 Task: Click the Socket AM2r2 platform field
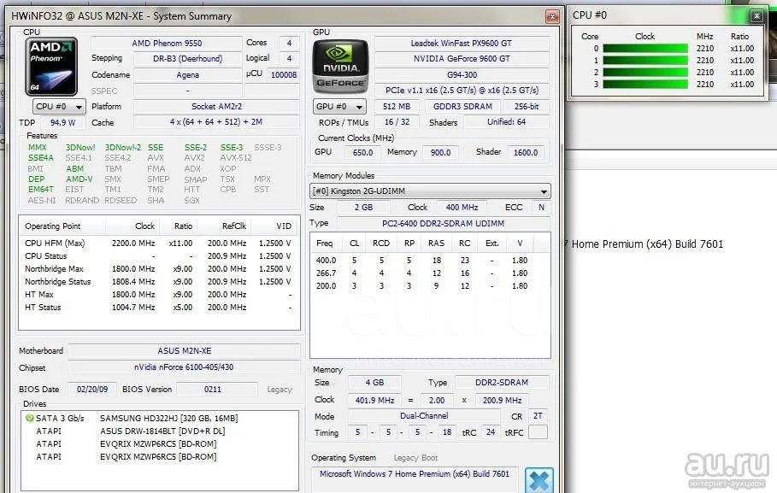click(x=216, y=107)
